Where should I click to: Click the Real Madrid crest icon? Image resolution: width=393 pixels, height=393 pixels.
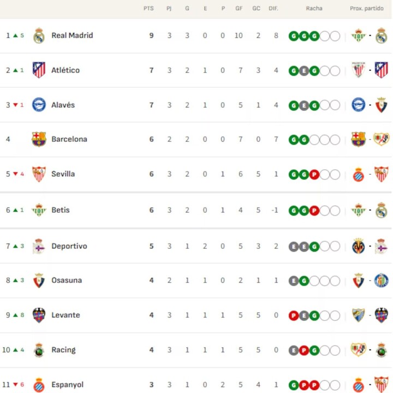pos(39,35)
